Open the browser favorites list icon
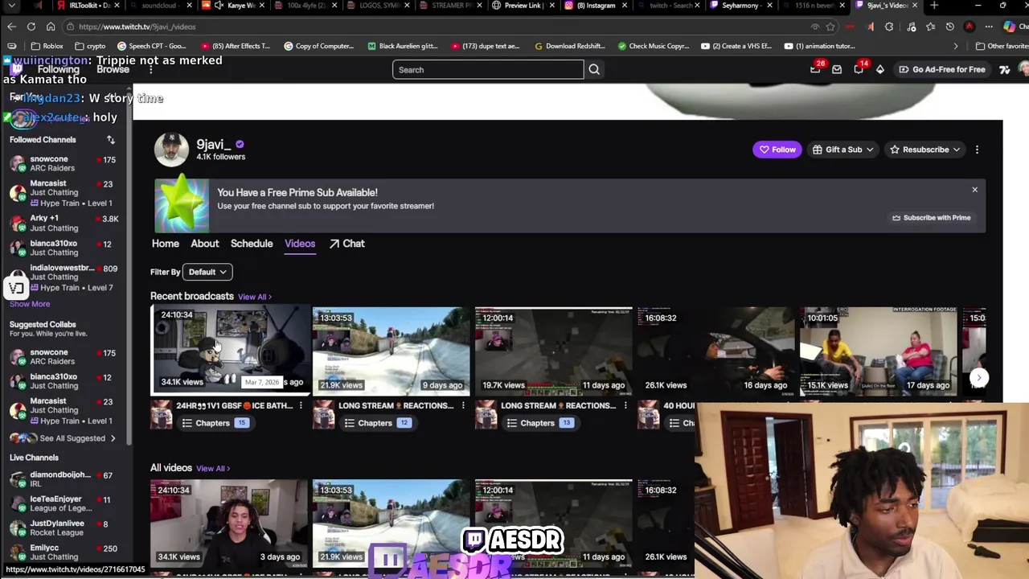1029x579 pixels. point(930,27)
